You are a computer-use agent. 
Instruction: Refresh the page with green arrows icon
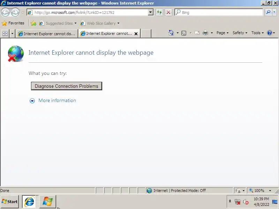coord(159,13)
